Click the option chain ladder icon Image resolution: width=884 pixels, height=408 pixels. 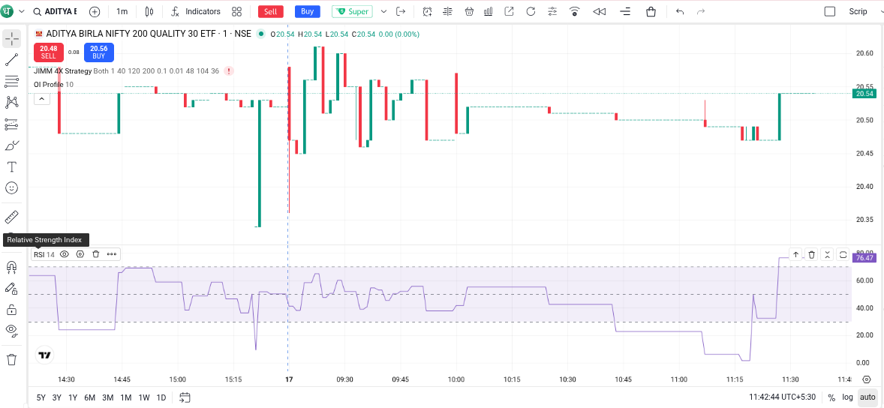[448, 11]
